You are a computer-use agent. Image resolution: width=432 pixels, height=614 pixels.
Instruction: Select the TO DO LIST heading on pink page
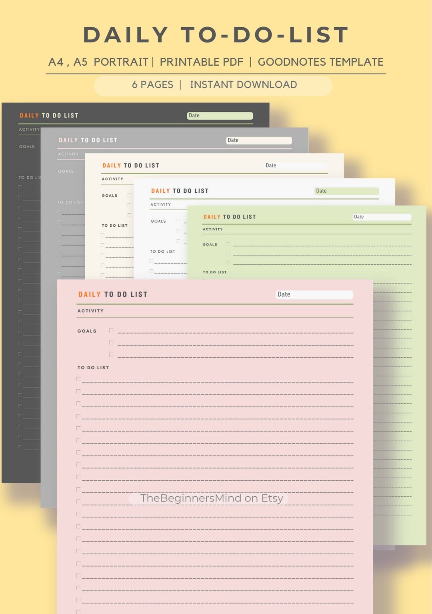pos(93,367)
